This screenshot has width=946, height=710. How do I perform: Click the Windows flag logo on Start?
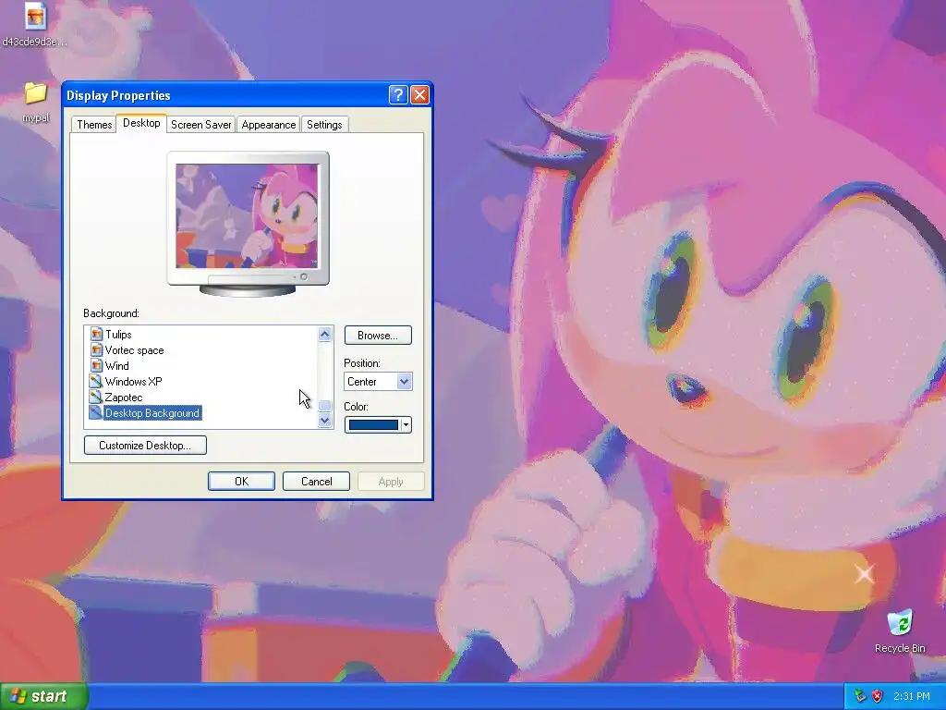pos(18,696)
